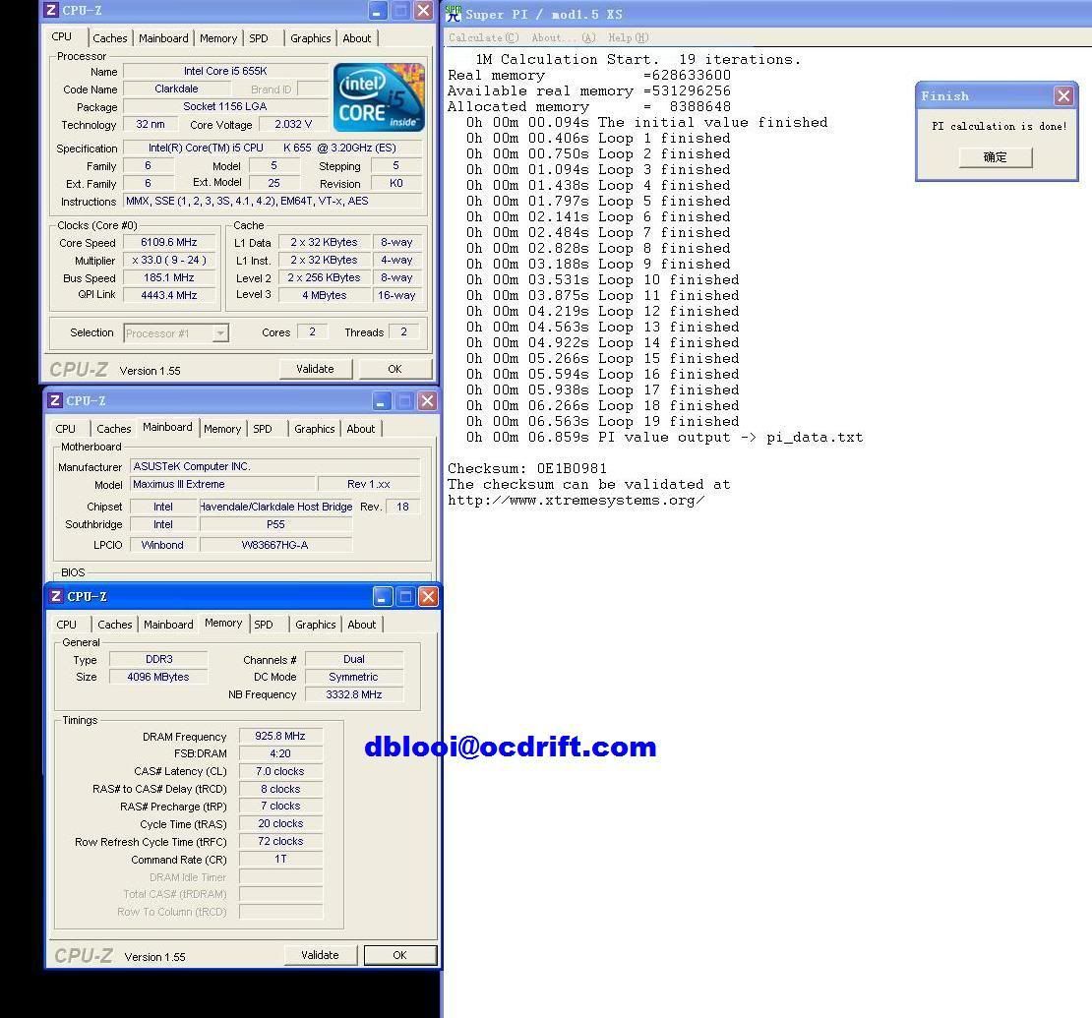Click the Super PI title bar icon
This screenshot has width=1092, height=1018.
(x=454, y=13)
